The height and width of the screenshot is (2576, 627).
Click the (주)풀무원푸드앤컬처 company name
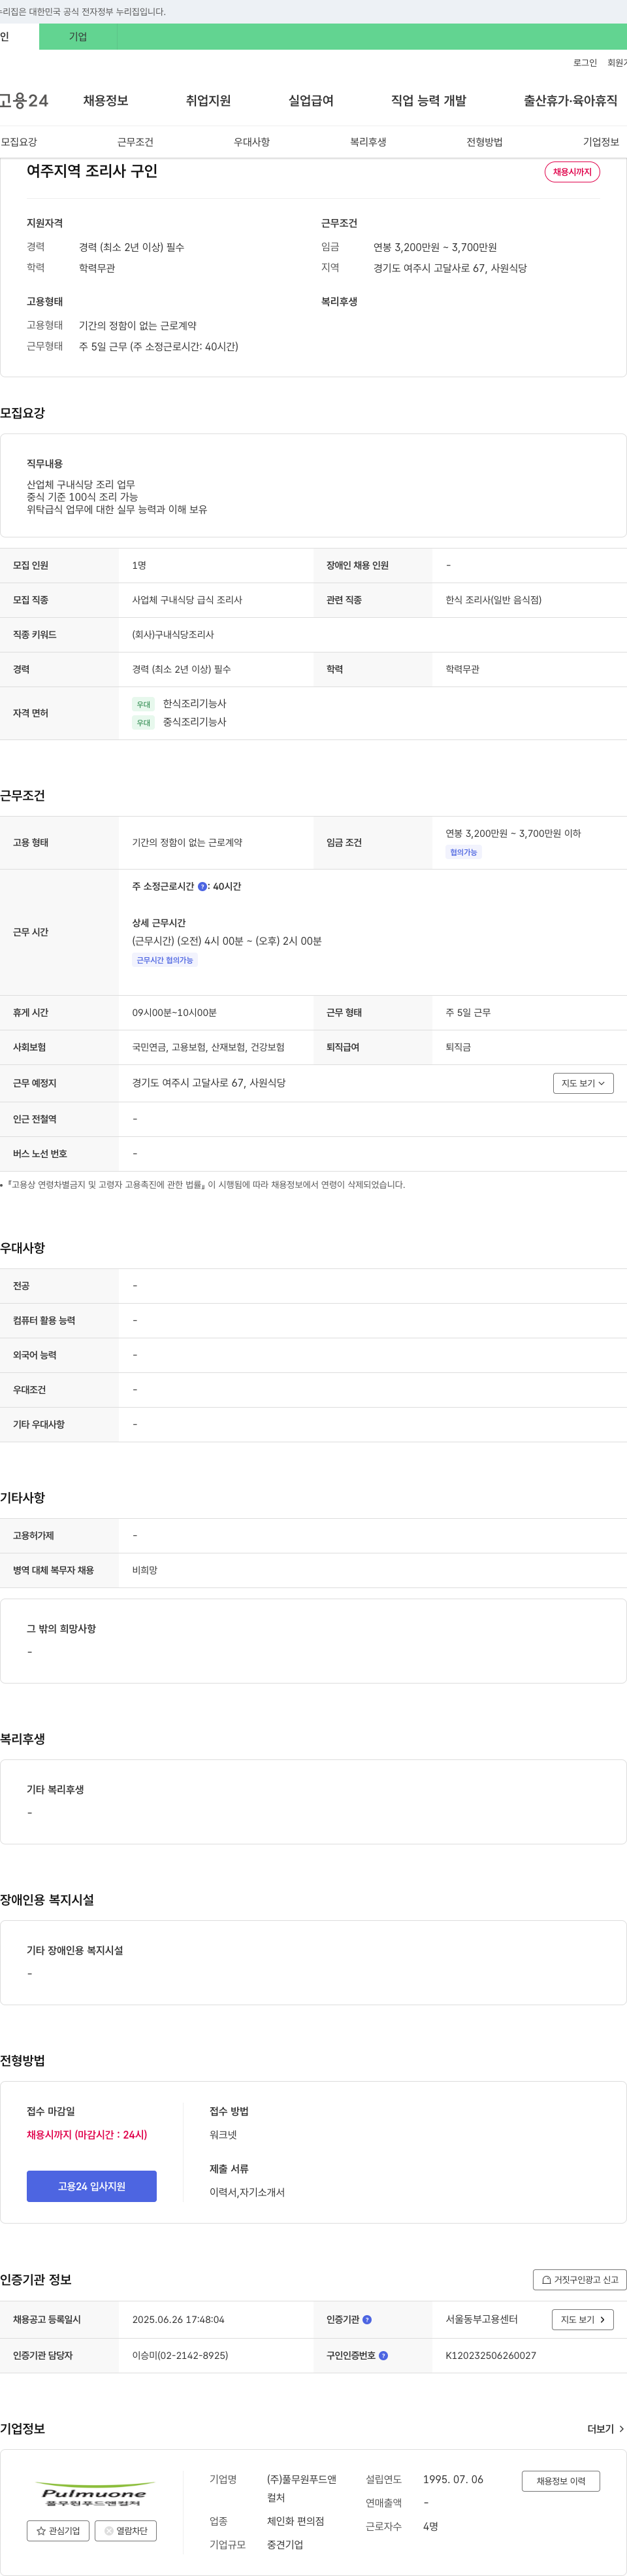click(x=302, y=2488)
